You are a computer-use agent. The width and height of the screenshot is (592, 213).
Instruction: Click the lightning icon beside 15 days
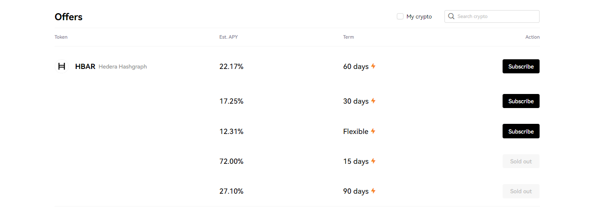click(373, 161)
